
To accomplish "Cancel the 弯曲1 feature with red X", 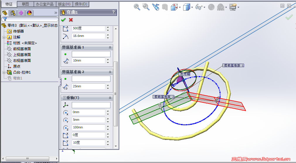I will tap(71, 20).
